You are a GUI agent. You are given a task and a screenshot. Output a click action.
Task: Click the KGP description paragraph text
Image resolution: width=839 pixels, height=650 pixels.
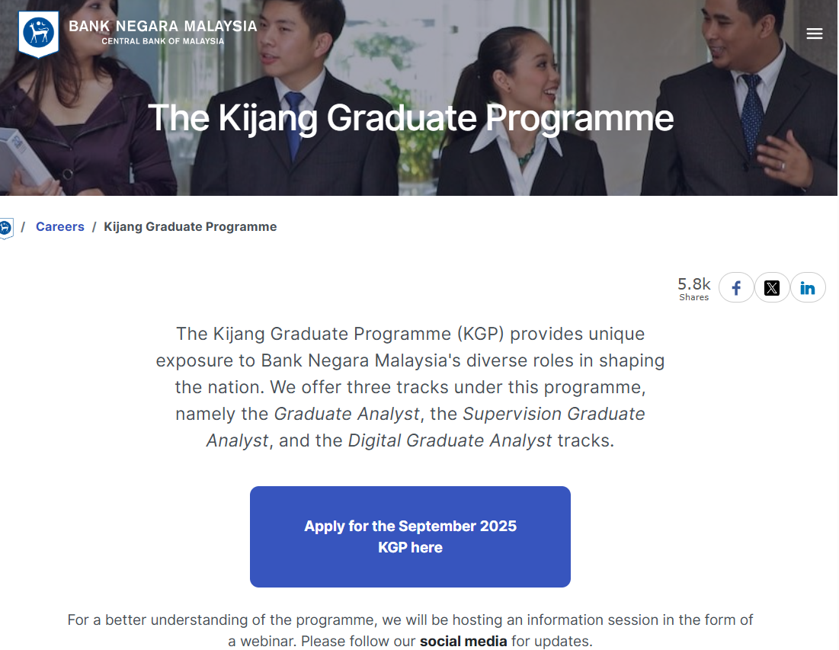point(411,387)
